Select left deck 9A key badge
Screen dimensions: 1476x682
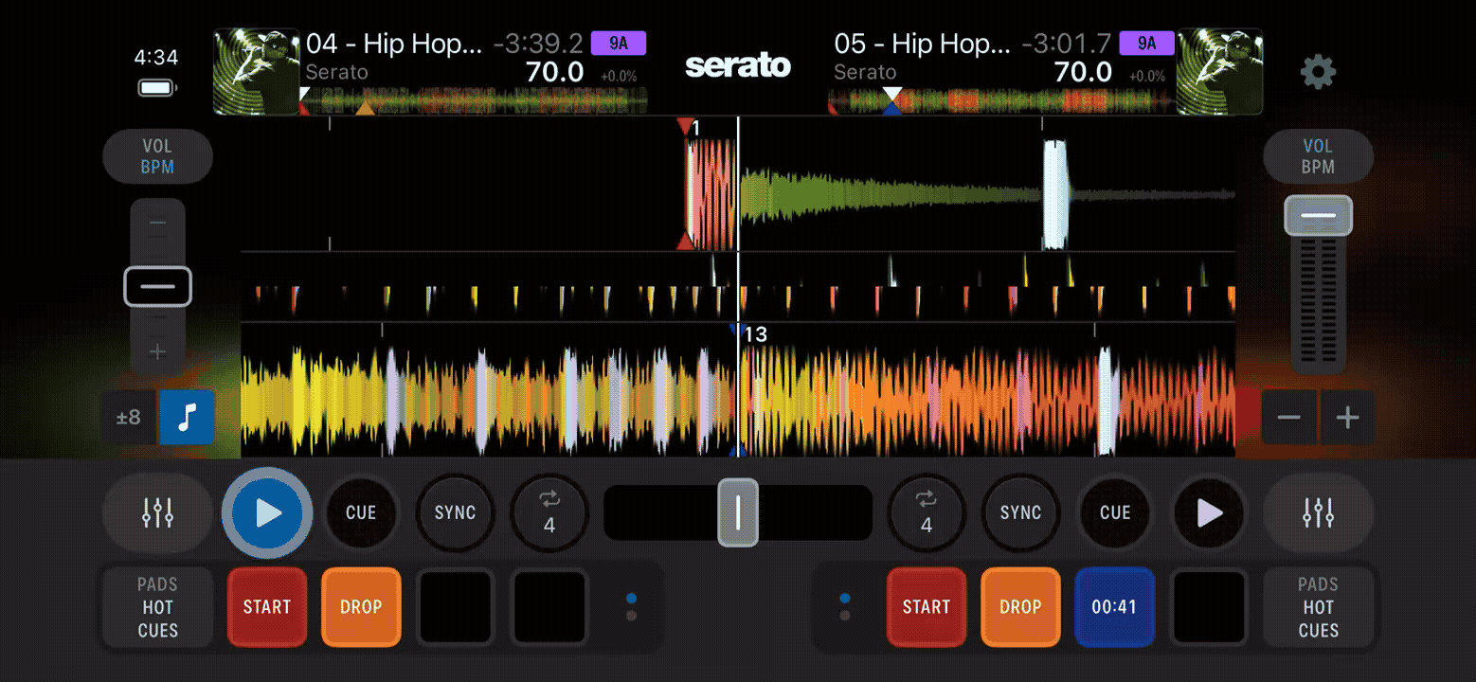point(618,44)
